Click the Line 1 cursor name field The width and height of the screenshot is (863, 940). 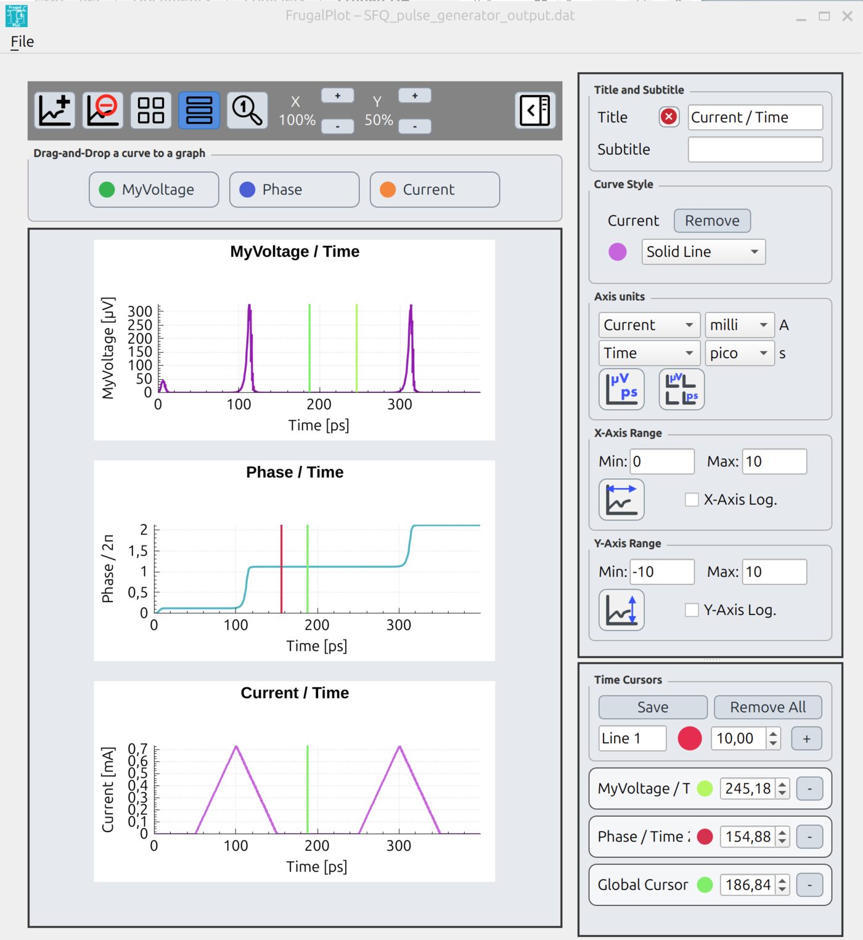tap(632, 738)
